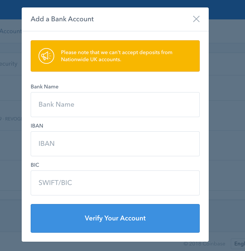Viewport: 245px width, 251px height.
Task: Select the partially hidden Account tab
Action: 10,31
